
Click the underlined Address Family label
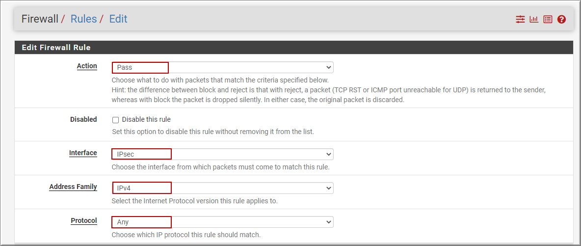pos(73,187)
